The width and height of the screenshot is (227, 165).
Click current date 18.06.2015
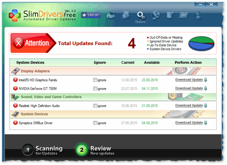pyautogui.click(x=129, y=106)
